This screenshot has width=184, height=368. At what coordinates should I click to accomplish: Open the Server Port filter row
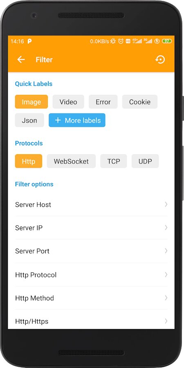point(91,251)
